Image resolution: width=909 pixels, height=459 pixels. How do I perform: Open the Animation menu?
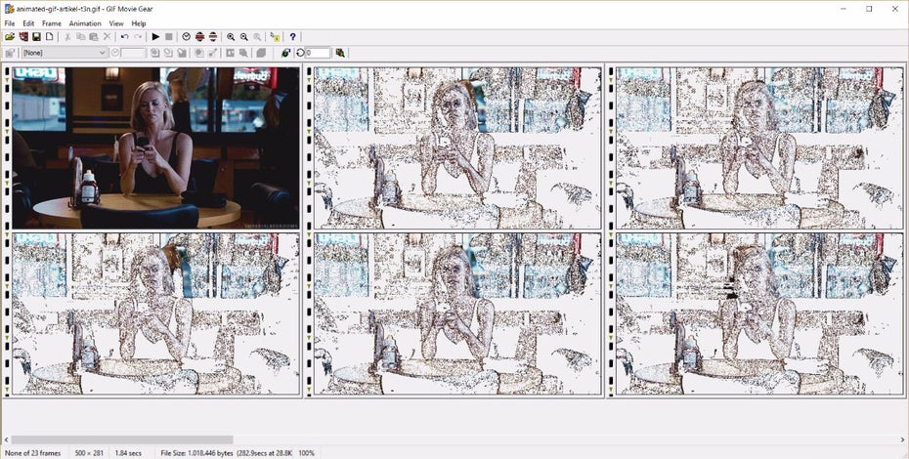point(85,23)
